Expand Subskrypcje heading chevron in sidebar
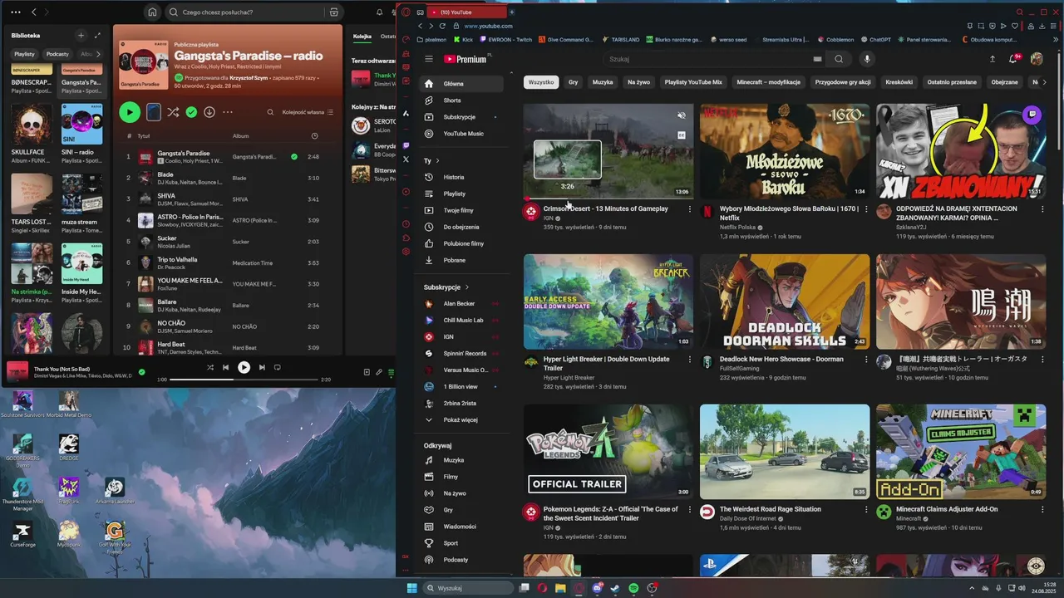This screenshot has height=598, width=1064. coord(467,287)
